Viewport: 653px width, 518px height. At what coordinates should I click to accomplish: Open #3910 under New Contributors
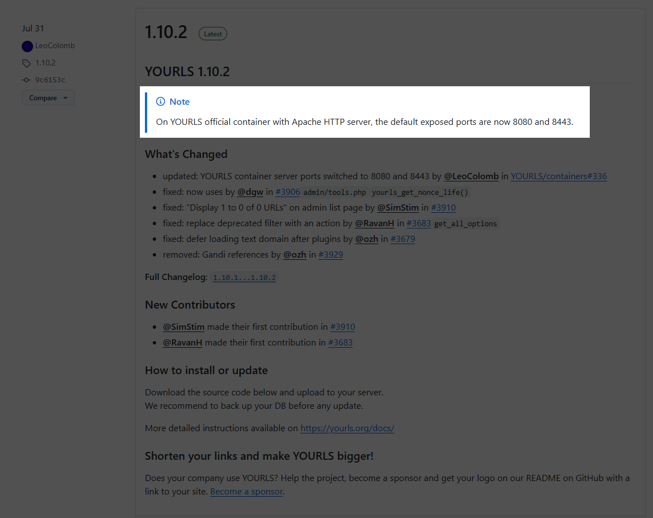pyautogui.click(x=342, y=327)
